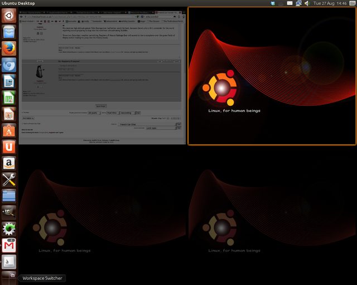
Task: Open the clock showing Tue 27 Aug 14:46
Action: (330, 3)
